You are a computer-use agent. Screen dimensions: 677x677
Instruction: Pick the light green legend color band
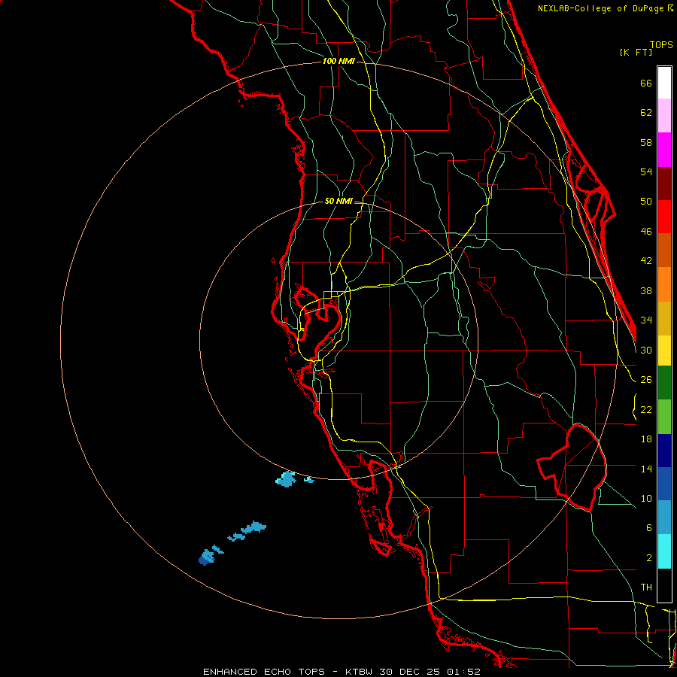point(664,416)
